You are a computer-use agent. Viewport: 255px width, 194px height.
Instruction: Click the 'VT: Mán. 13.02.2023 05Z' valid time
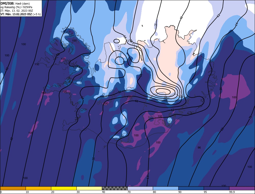tap(16, 14)
